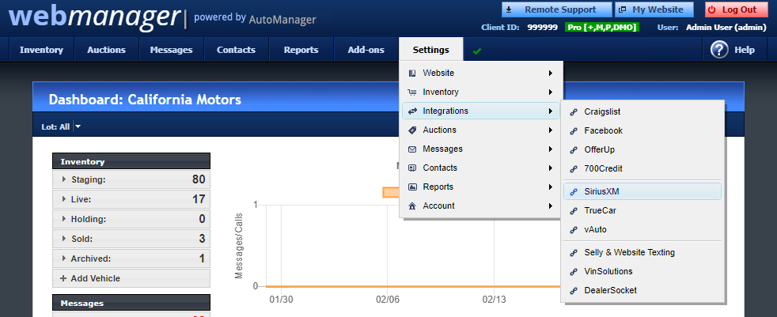Open the Contacts top navigation menu
Viewport: 777px width, 317px height.
tap(236, 50)
